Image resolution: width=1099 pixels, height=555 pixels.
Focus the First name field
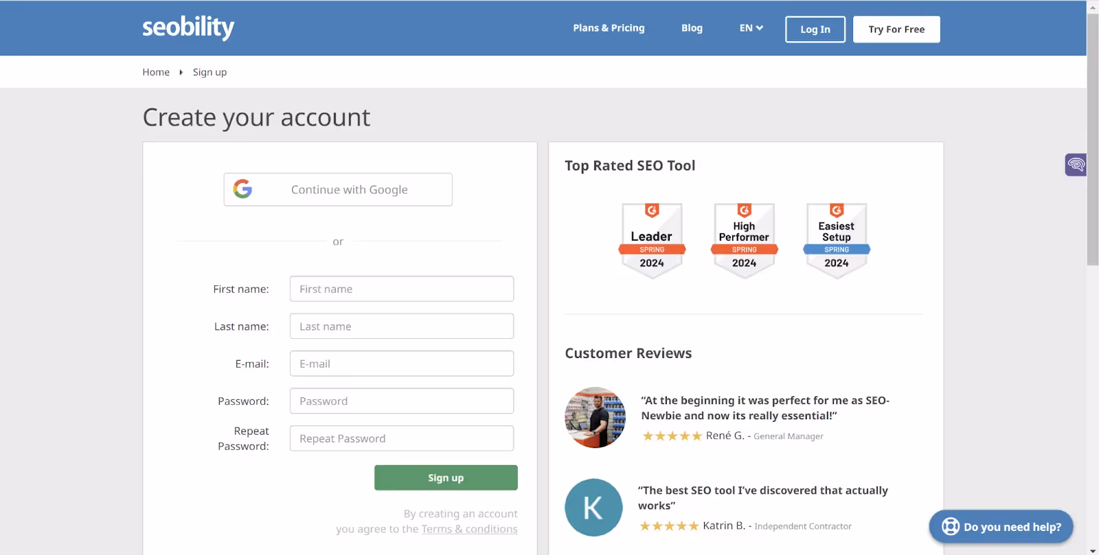click(402, 289)
